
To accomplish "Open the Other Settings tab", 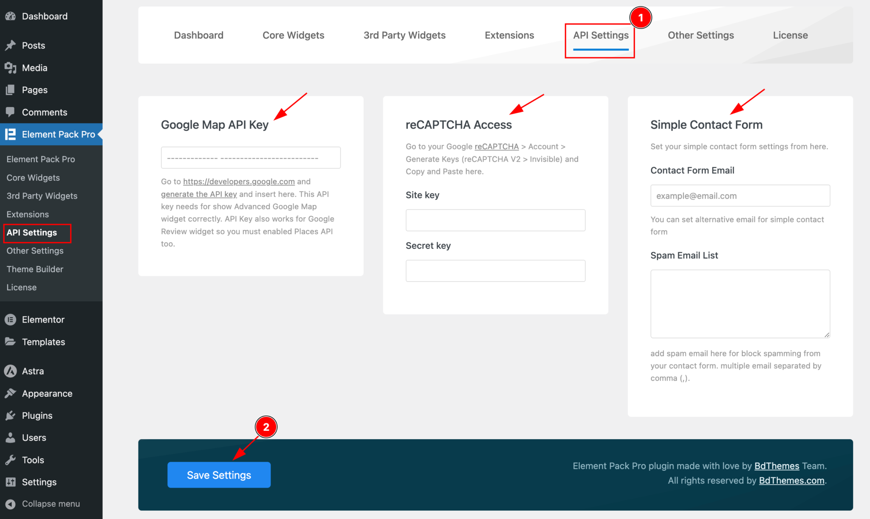I will tap(701, 35).
